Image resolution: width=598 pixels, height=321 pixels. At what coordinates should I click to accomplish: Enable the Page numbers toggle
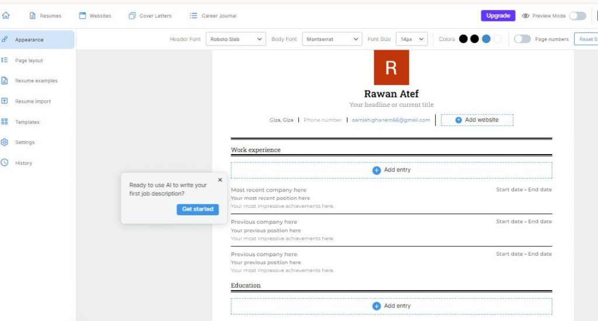pos(522,39)
